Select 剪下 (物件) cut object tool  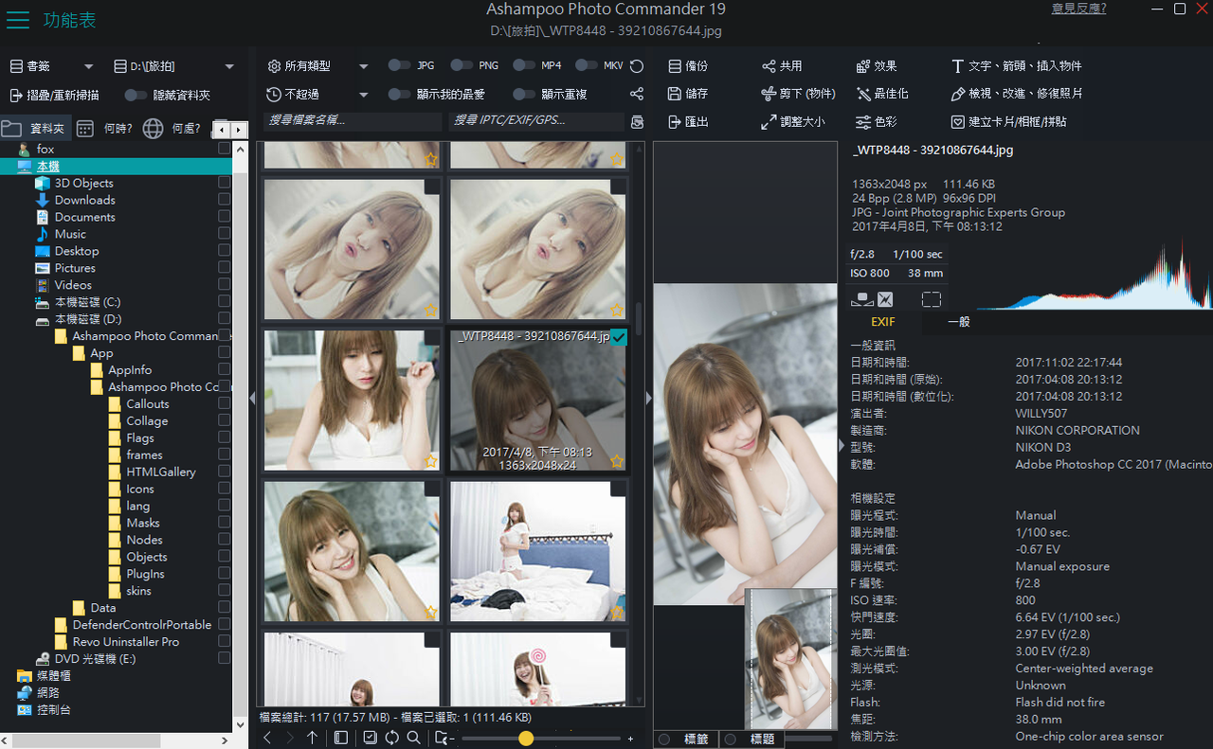coord(798,94)
